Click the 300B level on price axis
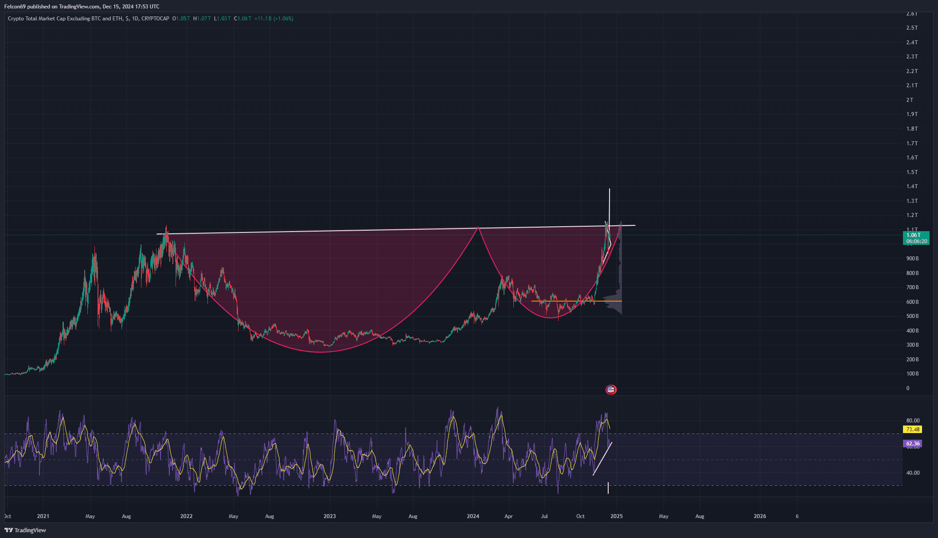The image size is (938, 538). (x=912, y=345)
